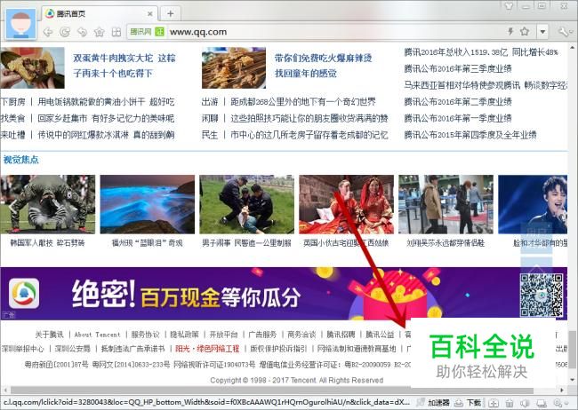Close the 腾讯首页 tab
The image size is (578, 410).
(150, 13)
